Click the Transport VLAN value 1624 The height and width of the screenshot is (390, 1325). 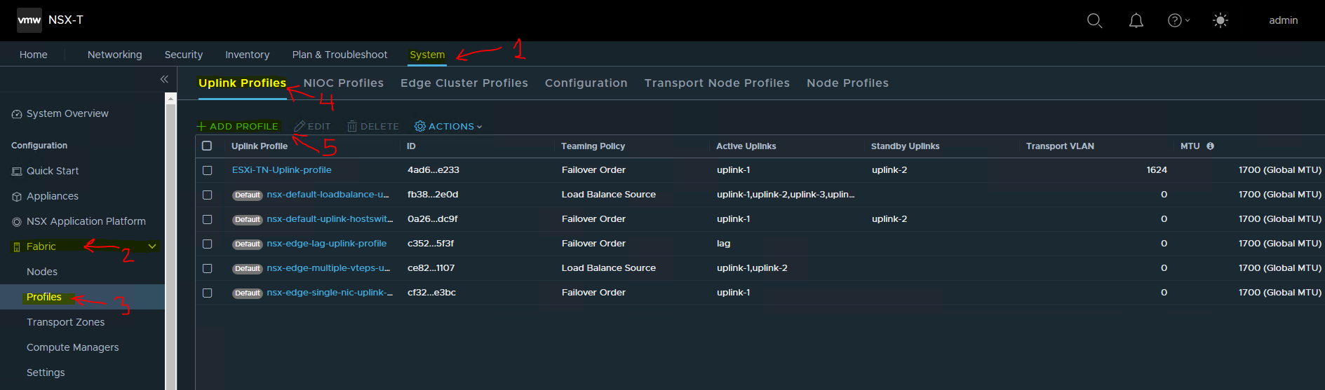coord(1157,170)
